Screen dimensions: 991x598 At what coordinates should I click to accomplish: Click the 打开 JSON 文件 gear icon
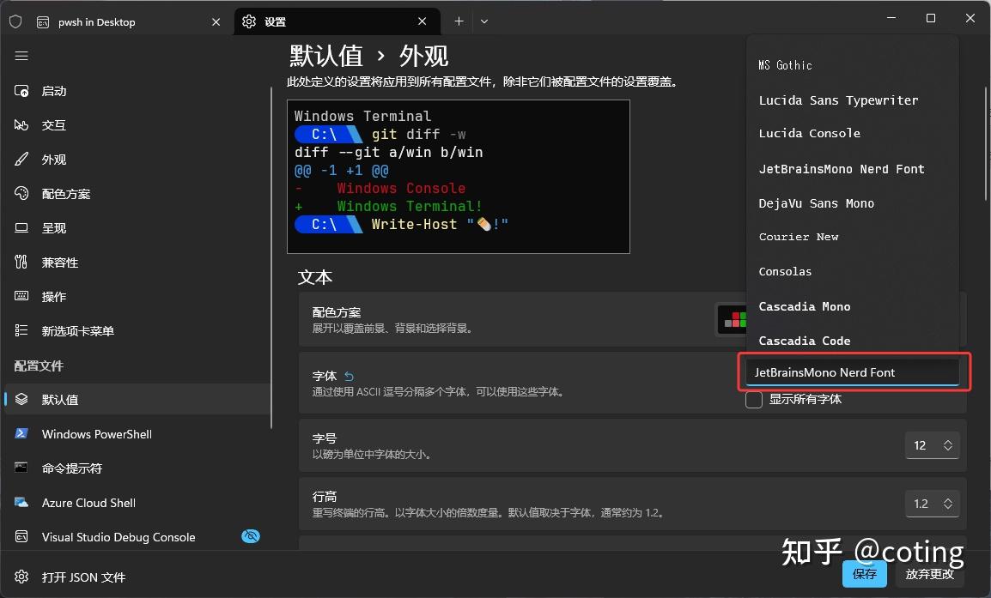click(x=21, y=577)
